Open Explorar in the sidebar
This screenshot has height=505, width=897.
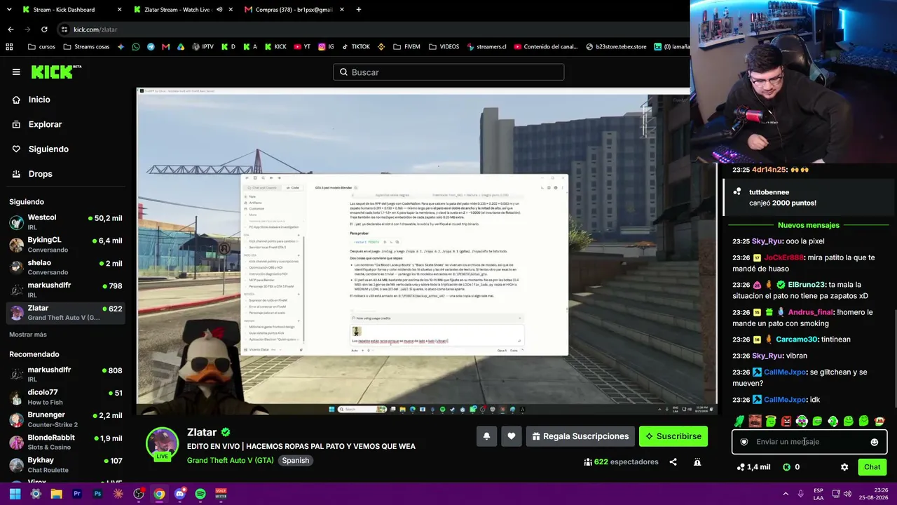coord(45,124)
